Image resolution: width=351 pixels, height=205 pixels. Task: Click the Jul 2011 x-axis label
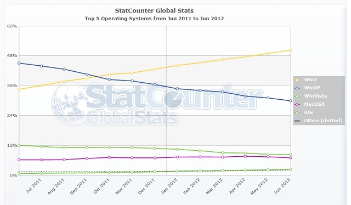[33, 186]
